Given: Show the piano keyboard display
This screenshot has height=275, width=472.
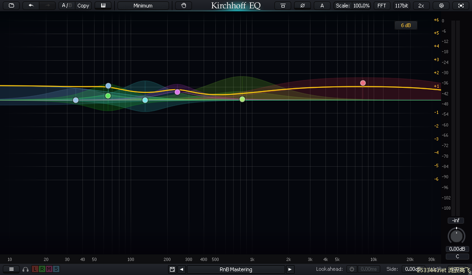Looking at the screenshot, I should point(103,6).
